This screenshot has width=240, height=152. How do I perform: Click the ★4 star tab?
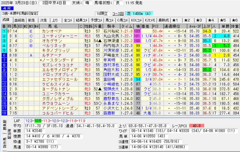click(211, 20)
